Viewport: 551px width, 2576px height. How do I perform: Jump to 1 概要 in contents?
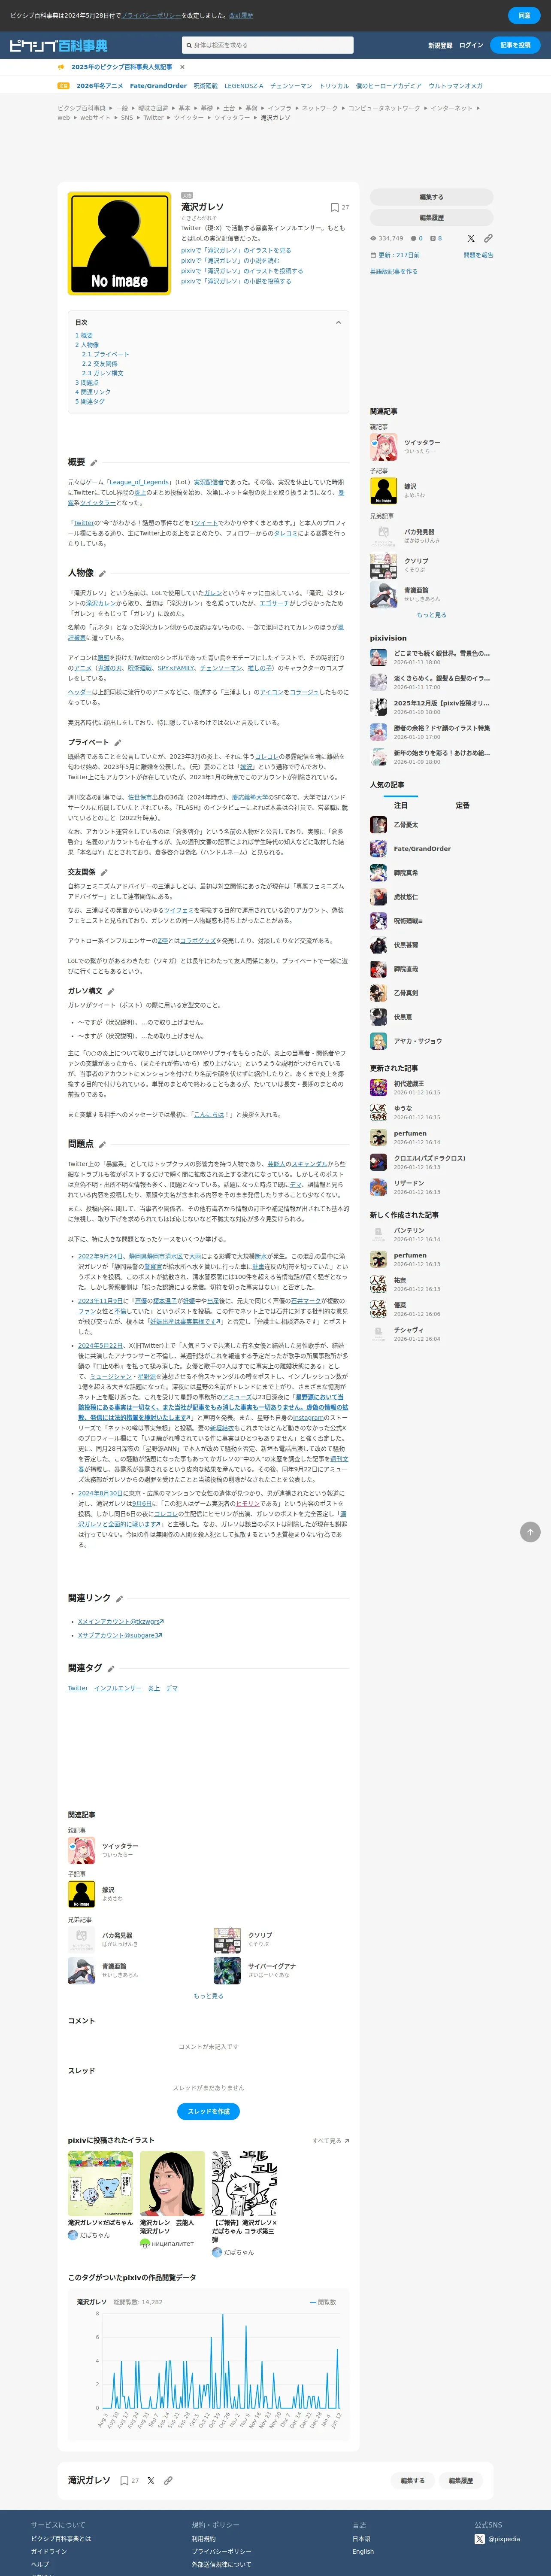(x=84, y=335)
